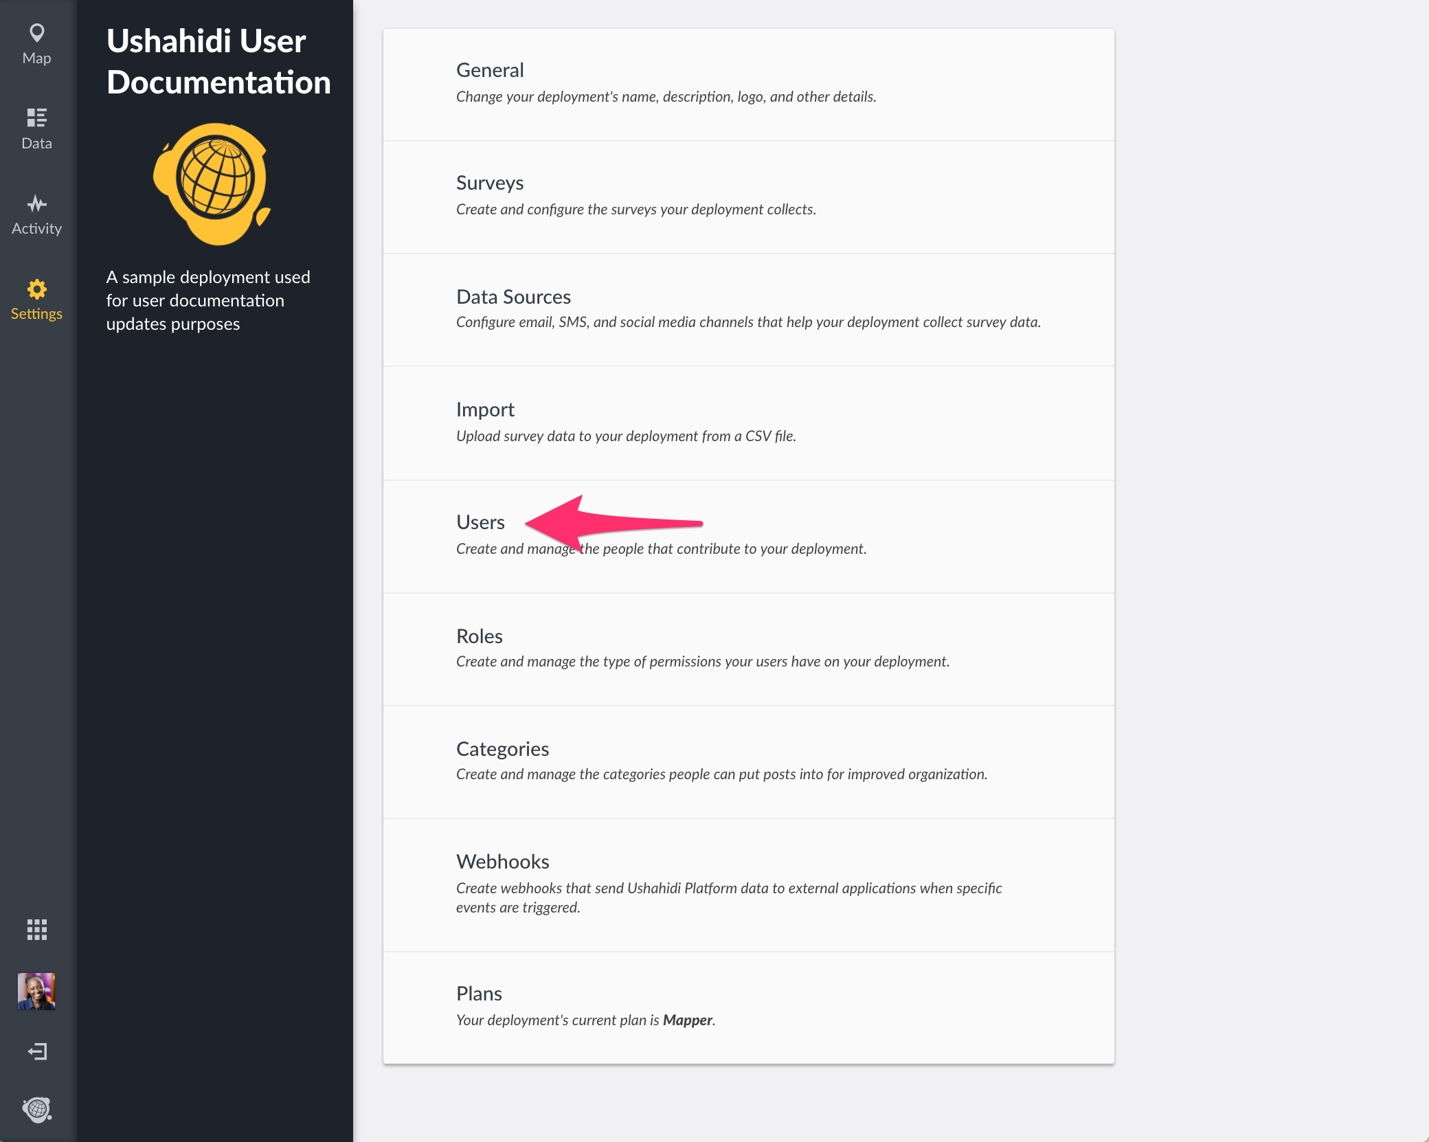
Task: Open the Activity view icon
Action: [x=36, y=204]
